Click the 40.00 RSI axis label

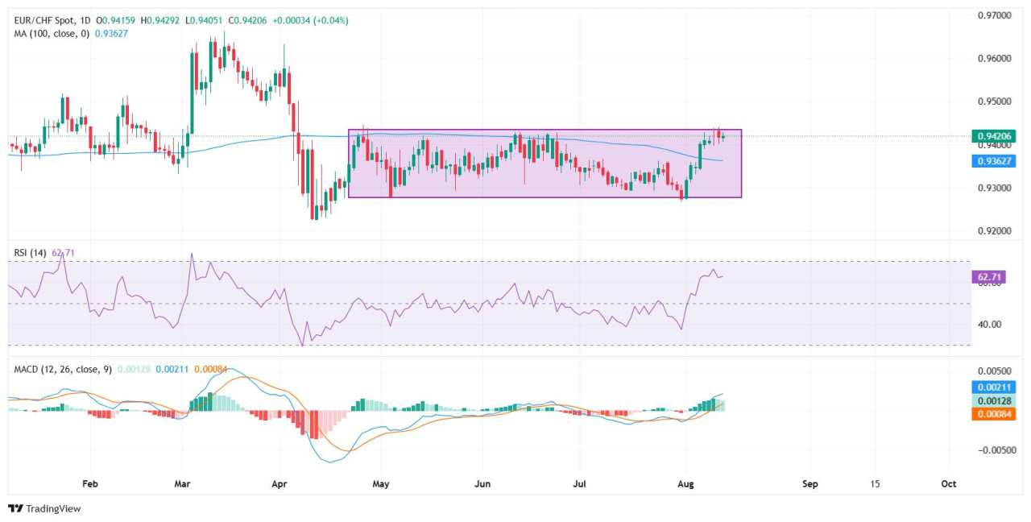(989, 325)
